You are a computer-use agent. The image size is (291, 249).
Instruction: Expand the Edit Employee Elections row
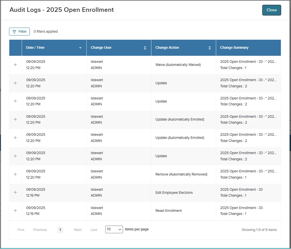pos(15,192)
